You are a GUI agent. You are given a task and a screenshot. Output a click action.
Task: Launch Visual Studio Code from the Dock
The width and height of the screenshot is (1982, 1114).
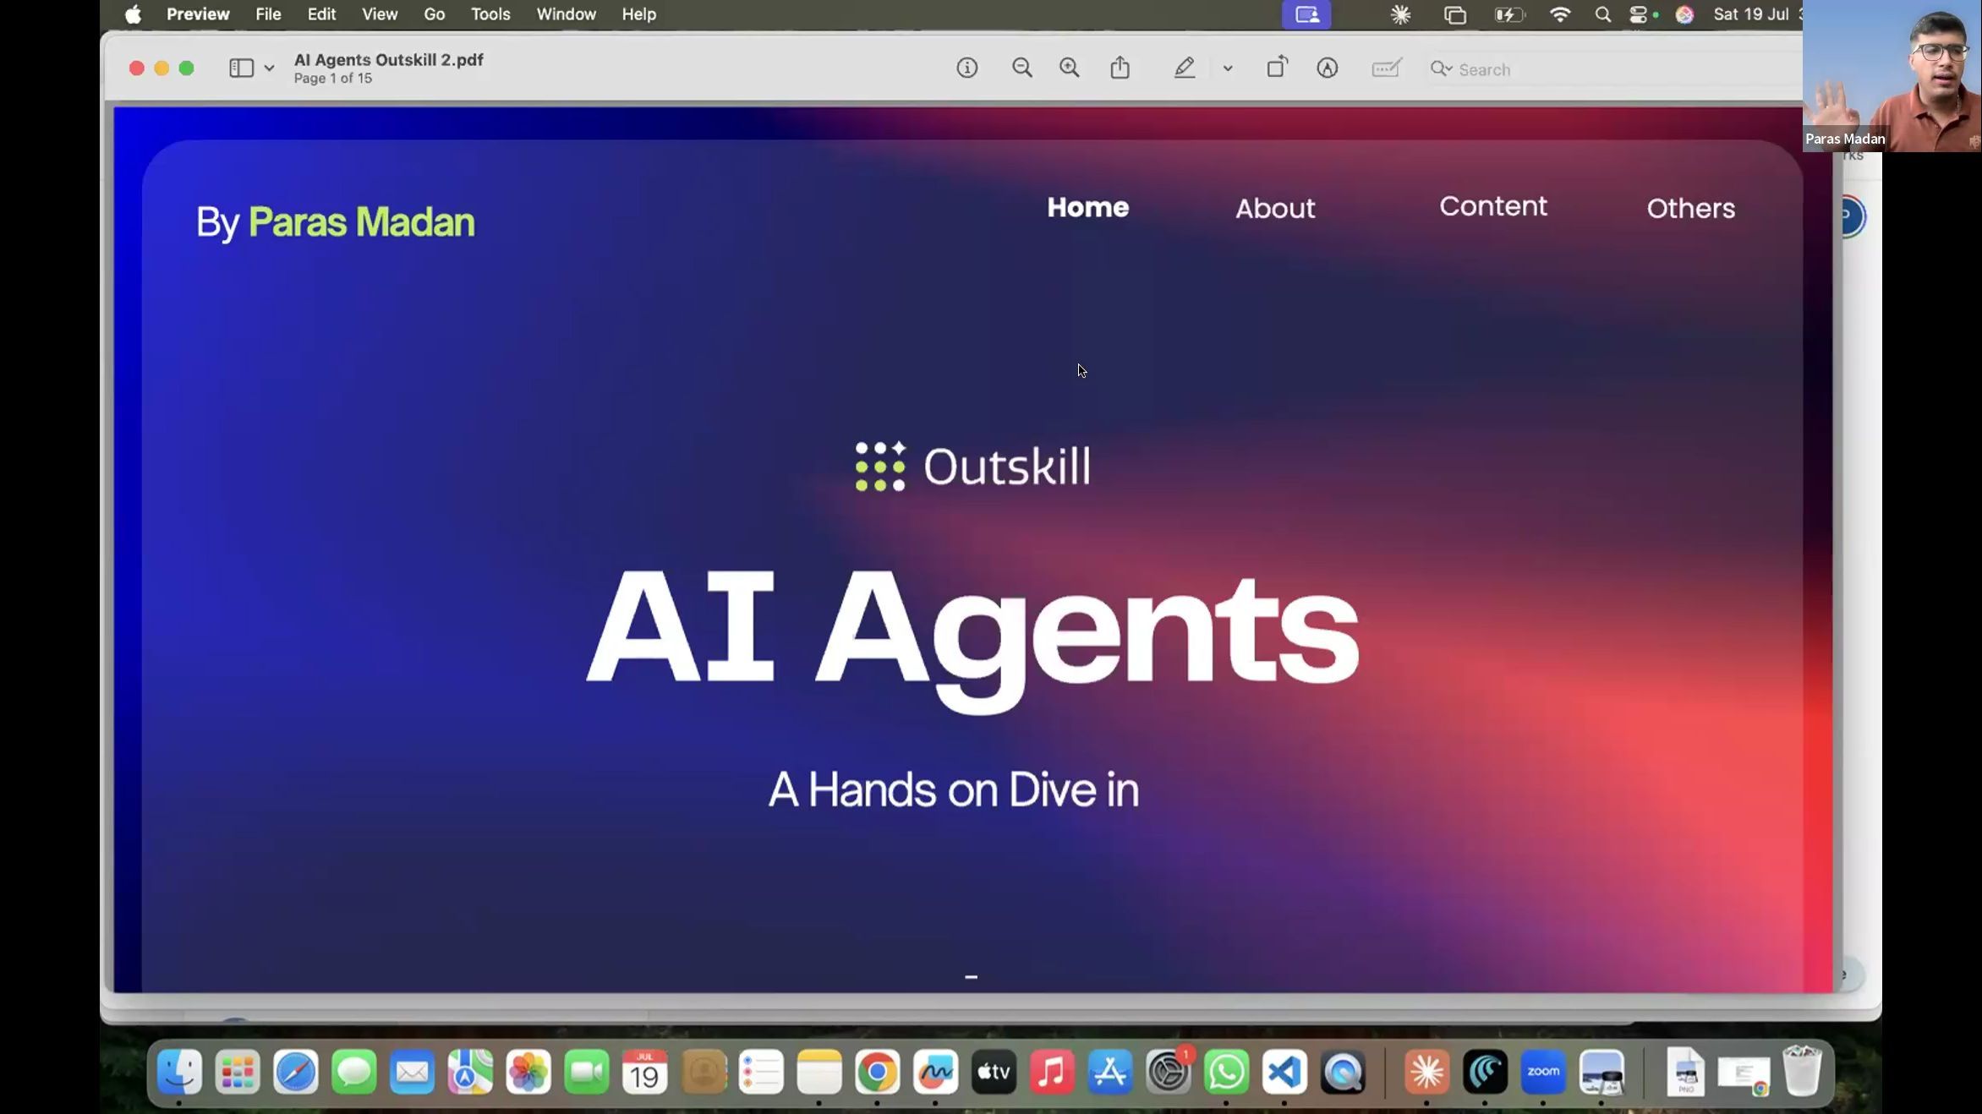point(1284,1072)
